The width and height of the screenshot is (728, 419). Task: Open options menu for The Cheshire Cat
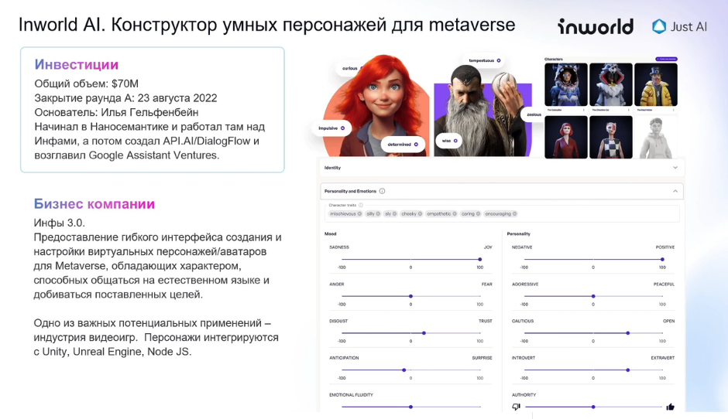pyautogui.click(x=629, y=111)
